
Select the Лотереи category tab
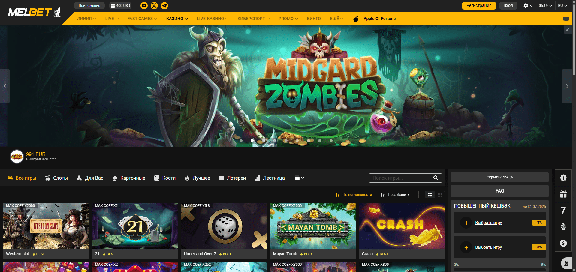[x=232, y=178]
